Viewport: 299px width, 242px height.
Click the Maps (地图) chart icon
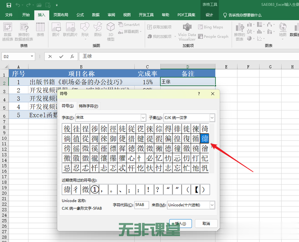[283, 31]
